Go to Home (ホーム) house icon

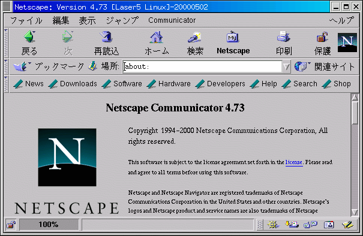[156, 37]
